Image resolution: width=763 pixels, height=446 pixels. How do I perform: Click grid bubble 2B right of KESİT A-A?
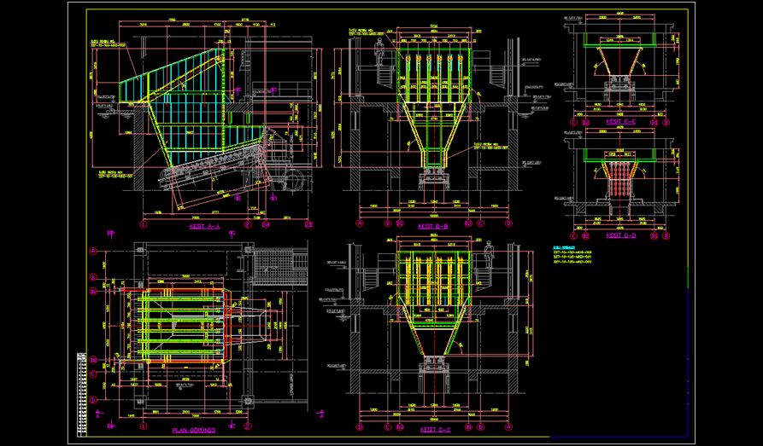[x=308, y=225]
